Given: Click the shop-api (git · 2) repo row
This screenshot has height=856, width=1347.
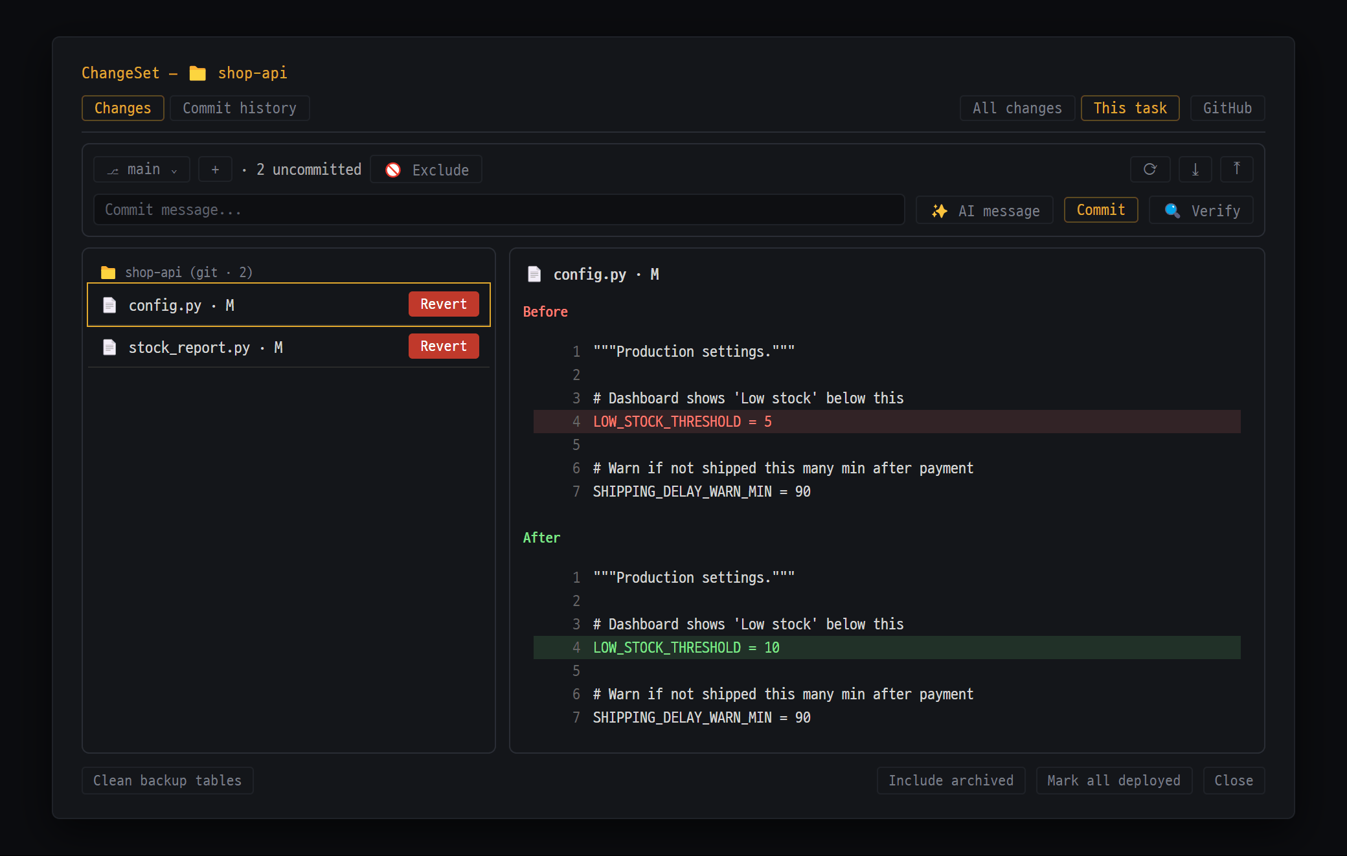Looking at the screenshot, I should tap(289, 272).
